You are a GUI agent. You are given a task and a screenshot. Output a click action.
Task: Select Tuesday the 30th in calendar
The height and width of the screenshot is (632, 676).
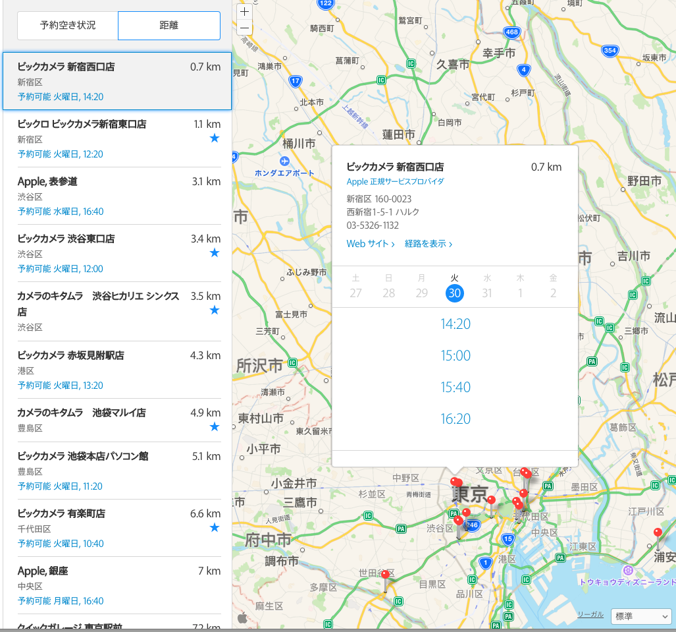(x=454, y=293)
